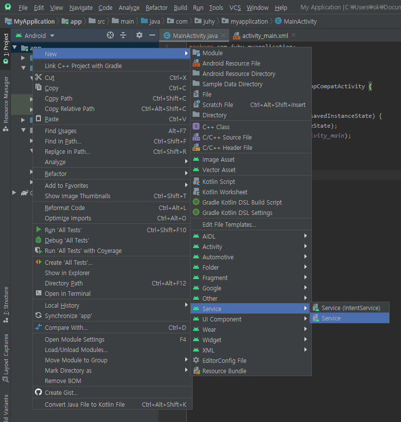Select Service (IntentService) option
401x422 pixels.
point(349,308)
